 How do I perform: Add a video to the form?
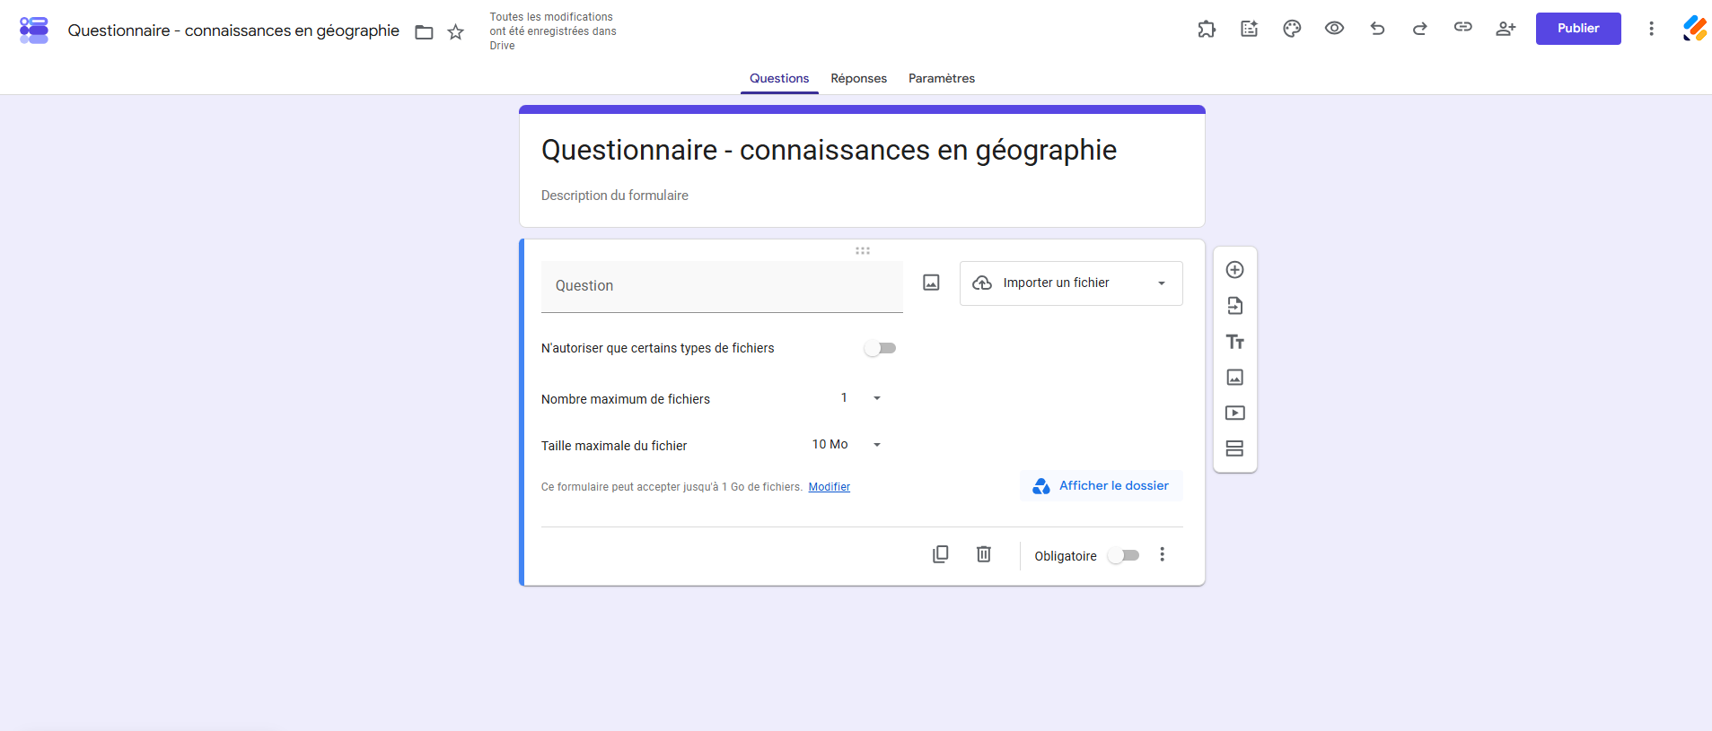(x=1235, y=413)
